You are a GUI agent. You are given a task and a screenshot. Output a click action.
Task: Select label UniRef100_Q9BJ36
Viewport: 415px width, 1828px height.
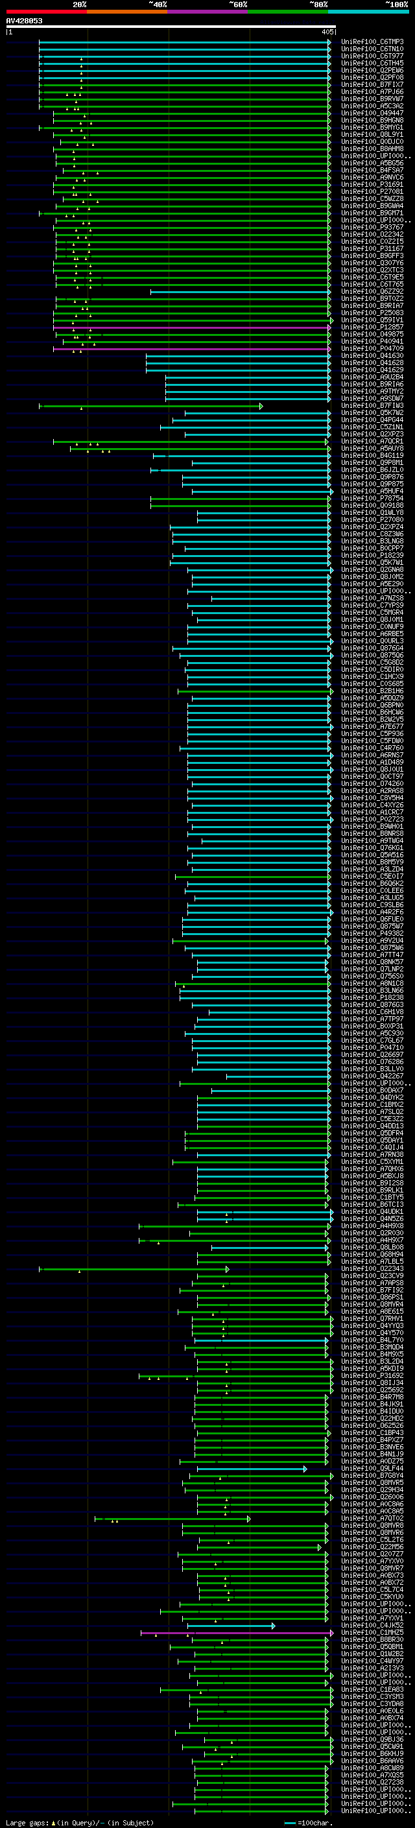click(372, 1739)
